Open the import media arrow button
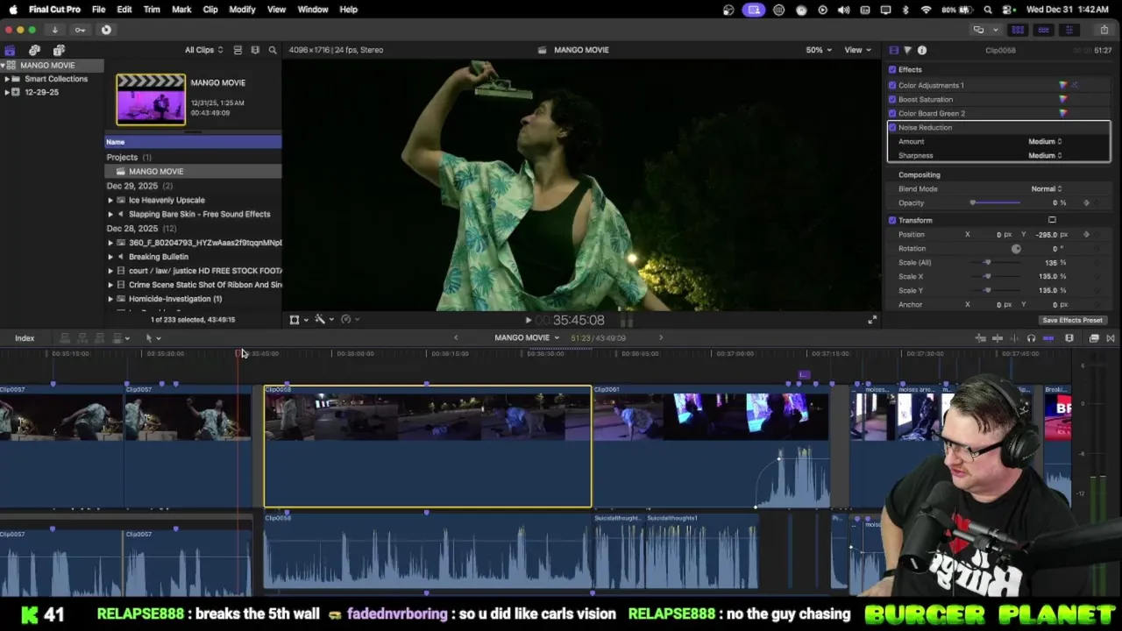Viewport: 1122px width, 631px height. coord(54,30)
